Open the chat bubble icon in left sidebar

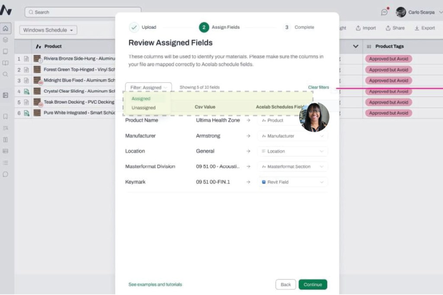tap(5, 174)
